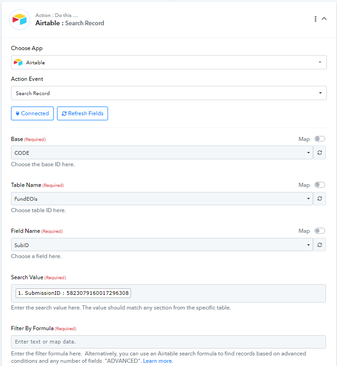The height and width of the screenshot is (366, 337).
Task: Collapse the Airtable action step with the chevron
Action: pyautogui.click(x=324, y=19)
